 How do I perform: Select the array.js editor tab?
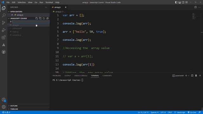tap(58, 7)
